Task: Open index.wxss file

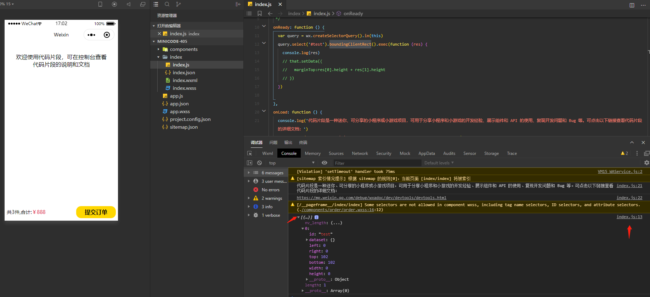Action: pos(184,88)
